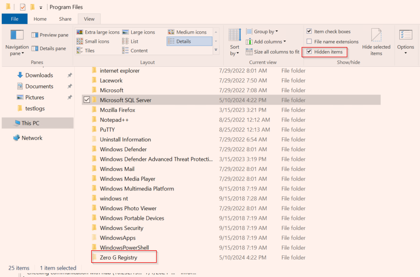Switch layout to Content

tap(135, 50)
